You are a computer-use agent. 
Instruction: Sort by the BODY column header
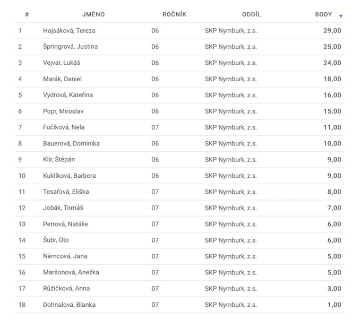click(323, 14)
